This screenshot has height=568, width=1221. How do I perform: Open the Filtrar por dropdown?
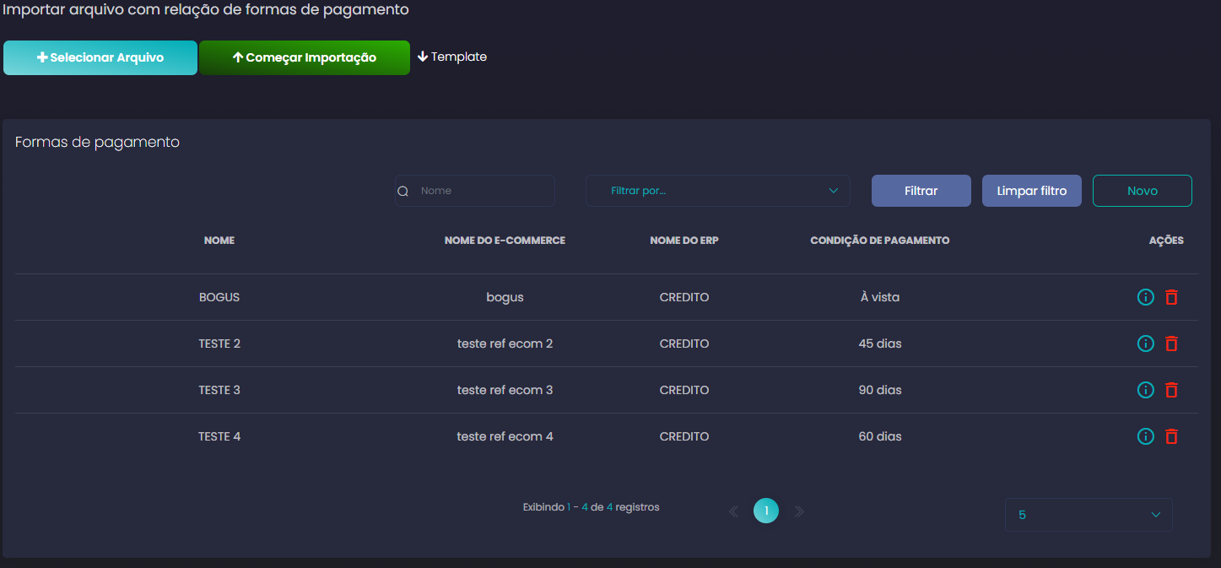point(717,191)
